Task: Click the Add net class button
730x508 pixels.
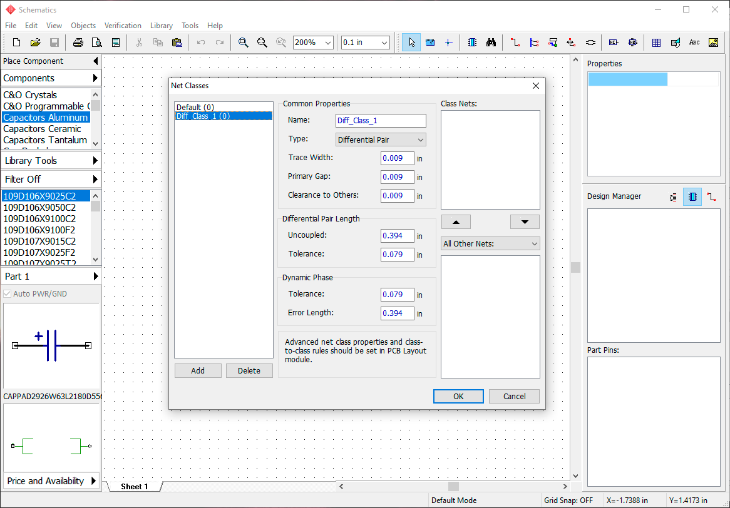Action: tap(198, 371)
